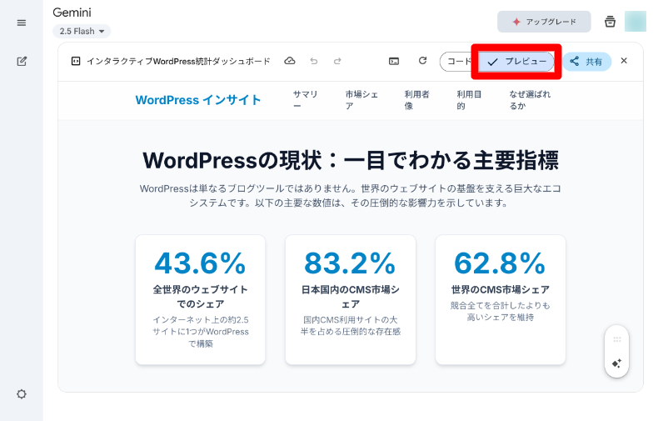Close the canvas panel with the X
658x421 pixels.
click(x=624, y=61)
